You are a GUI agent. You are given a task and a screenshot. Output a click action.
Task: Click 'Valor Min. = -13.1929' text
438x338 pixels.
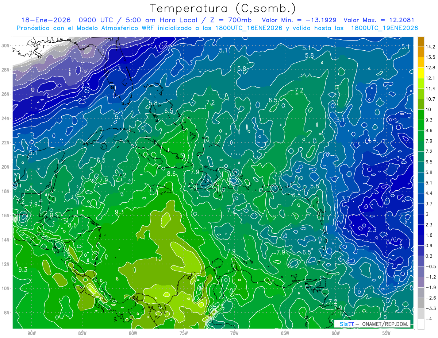(299, 20)
